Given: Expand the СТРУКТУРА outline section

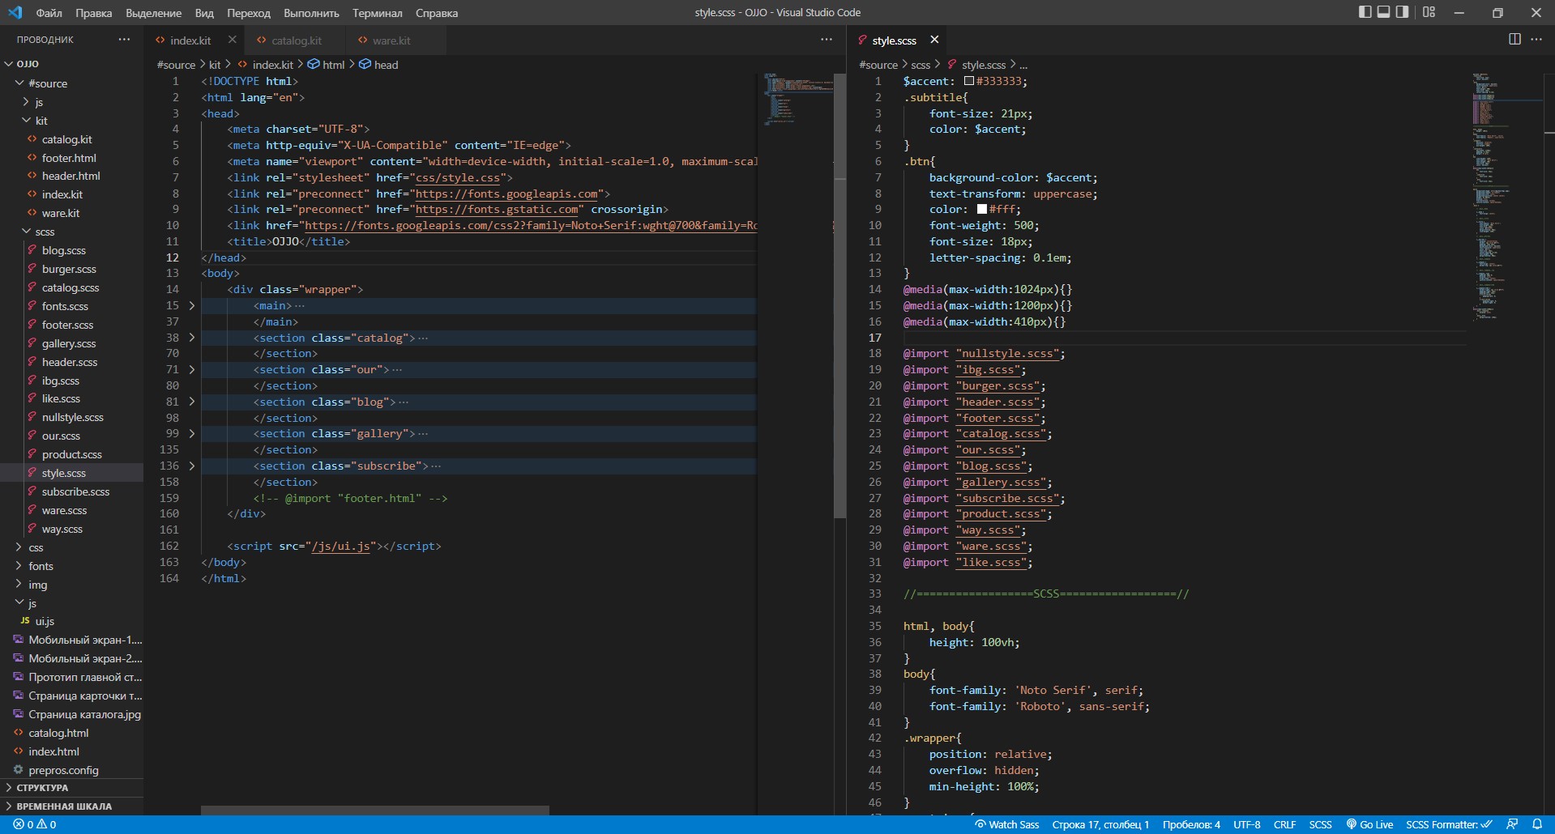Looking at the screenshot, I should 42,788.
